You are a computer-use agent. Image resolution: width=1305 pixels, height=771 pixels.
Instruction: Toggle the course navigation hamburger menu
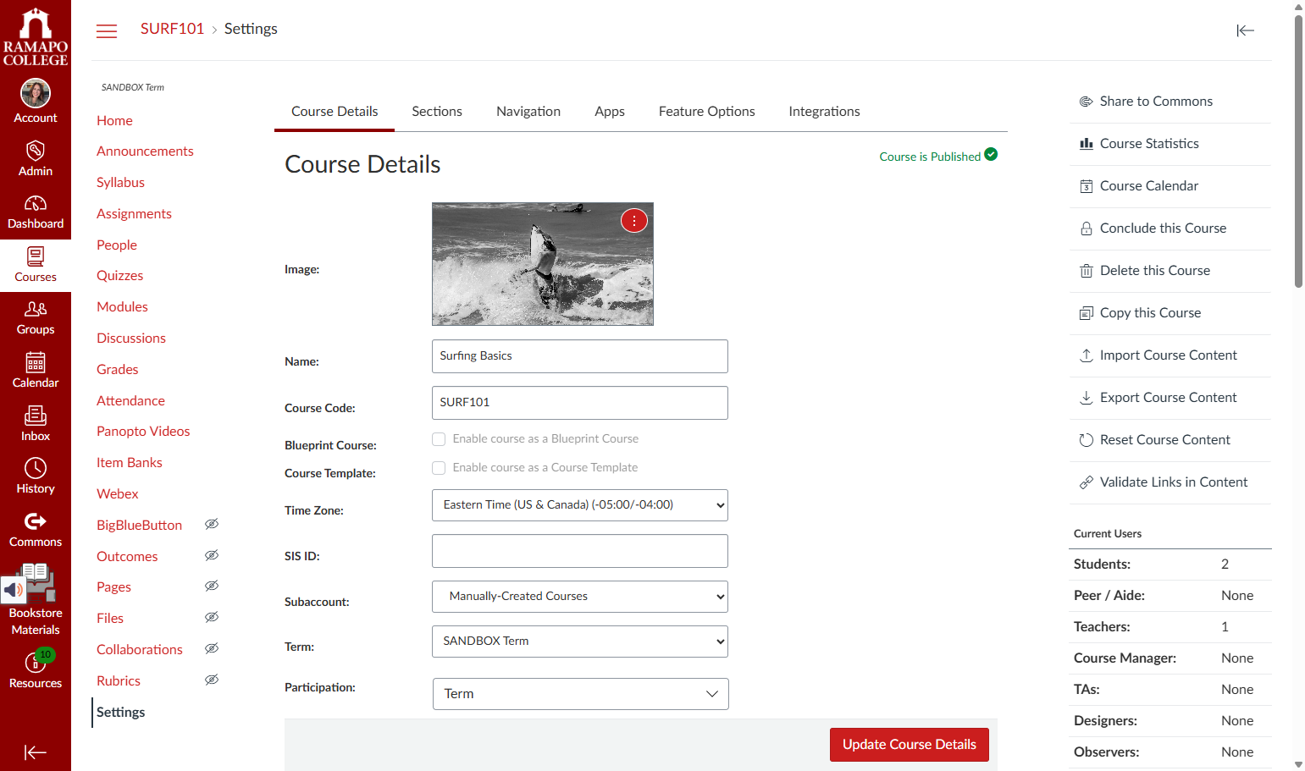coord(107,31)
